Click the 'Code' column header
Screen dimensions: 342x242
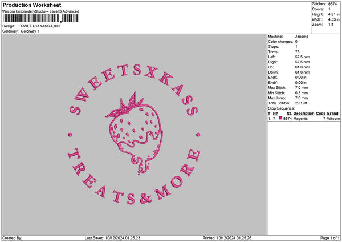(320, 114)
